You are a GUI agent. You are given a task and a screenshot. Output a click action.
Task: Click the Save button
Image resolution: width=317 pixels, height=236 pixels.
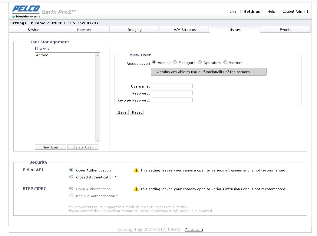[x=122, y=112]
